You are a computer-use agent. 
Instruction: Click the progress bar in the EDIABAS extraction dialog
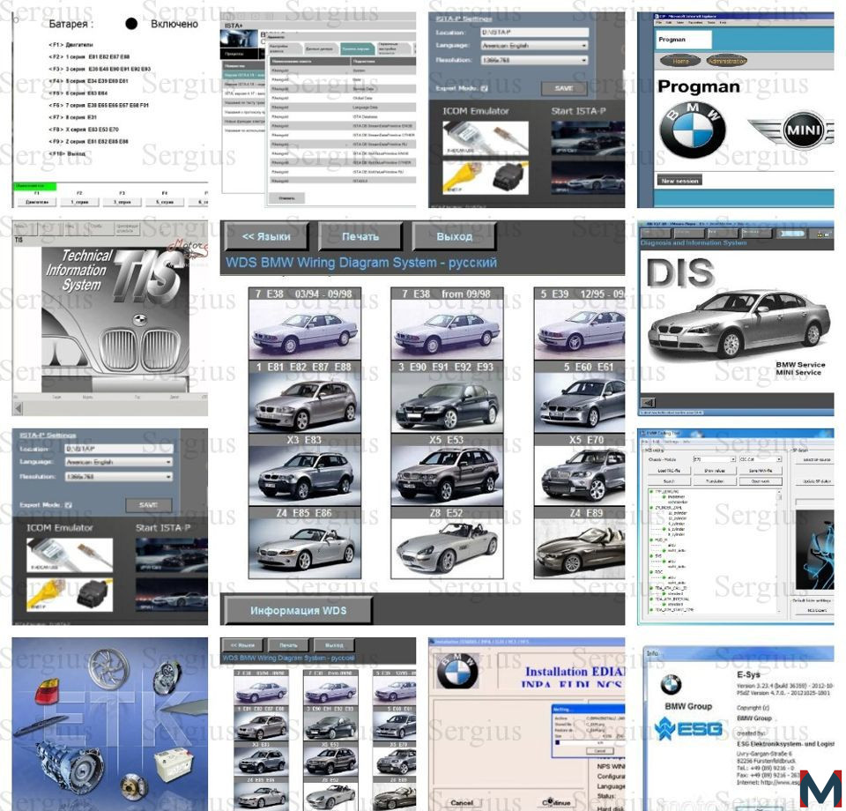(590, 742)
